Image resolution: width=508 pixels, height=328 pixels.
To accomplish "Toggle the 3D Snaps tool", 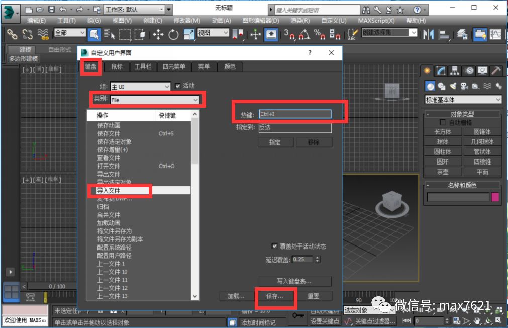I will (x=289, y=34).
